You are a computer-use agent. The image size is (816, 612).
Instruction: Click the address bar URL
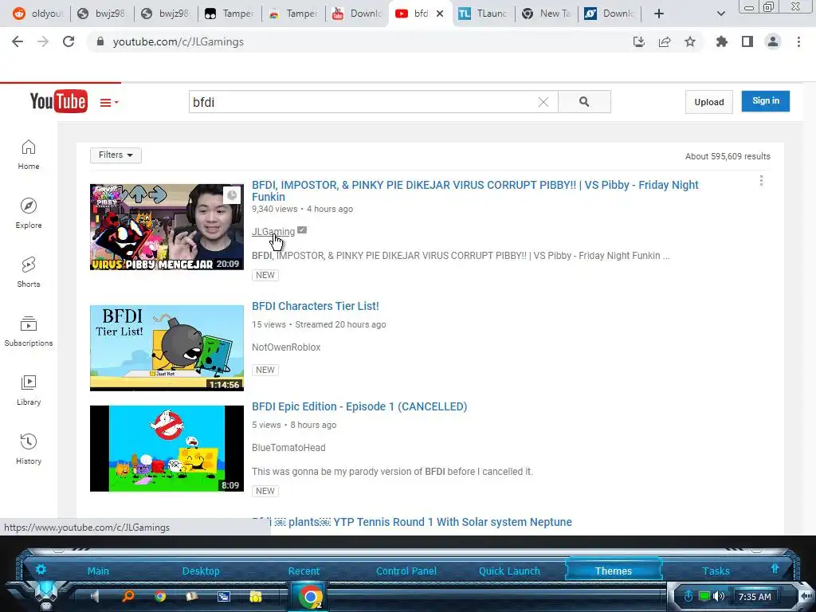[x=178, y=41]
